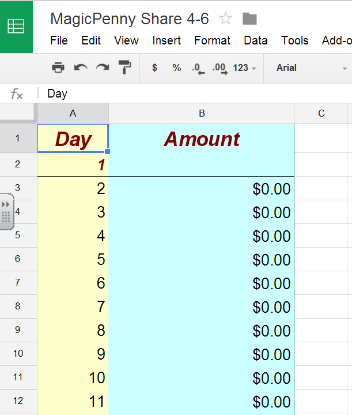
Task: Open the File menu
Action: (x=59, y=40)
